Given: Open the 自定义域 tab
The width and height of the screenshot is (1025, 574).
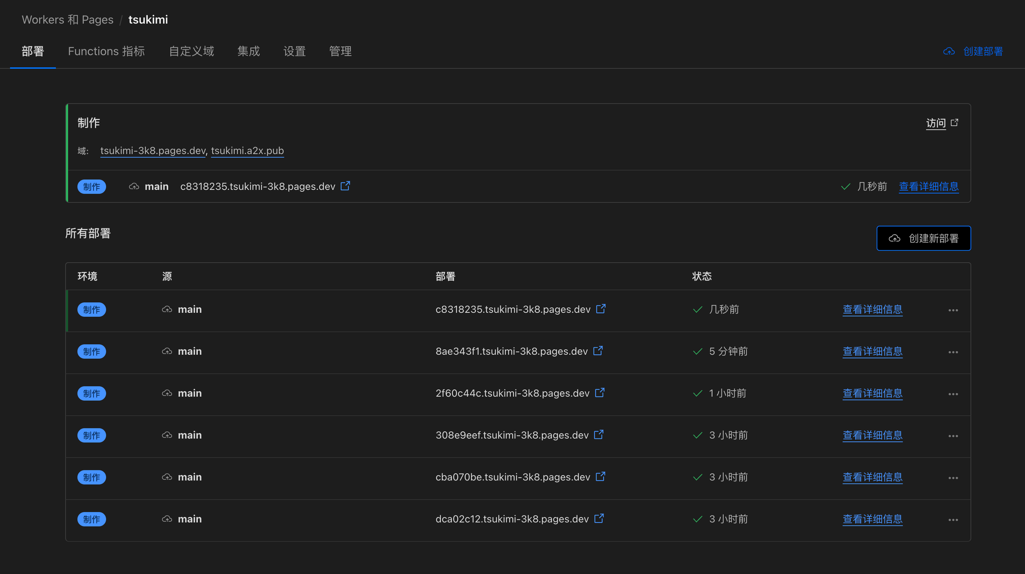Looking at the screenshot, I should tap(191, 51).
